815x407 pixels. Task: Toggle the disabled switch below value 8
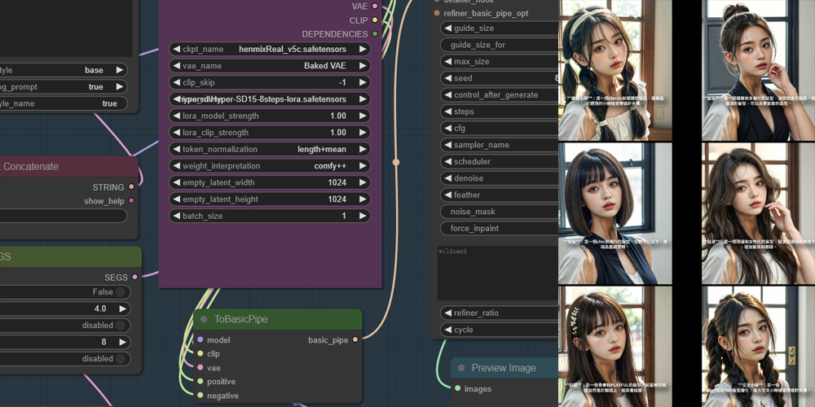120,359
